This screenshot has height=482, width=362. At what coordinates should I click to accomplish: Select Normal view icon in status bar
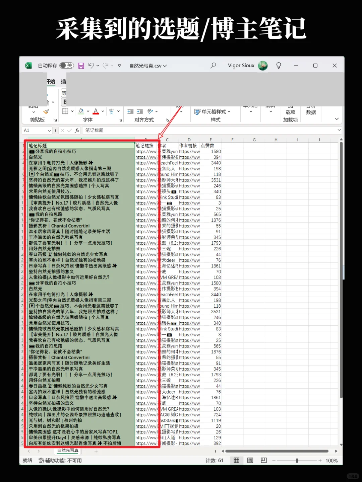[236, 460]
